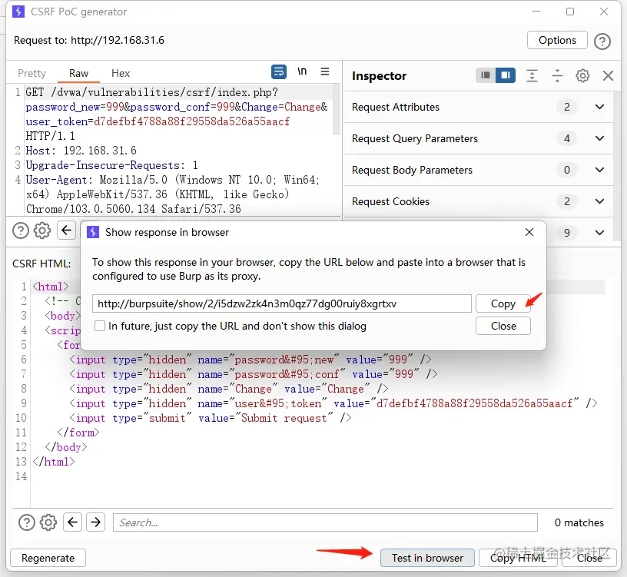Expand Request Body Parameters section
Viewport: 627px width, 577px height.
(599, 170)
